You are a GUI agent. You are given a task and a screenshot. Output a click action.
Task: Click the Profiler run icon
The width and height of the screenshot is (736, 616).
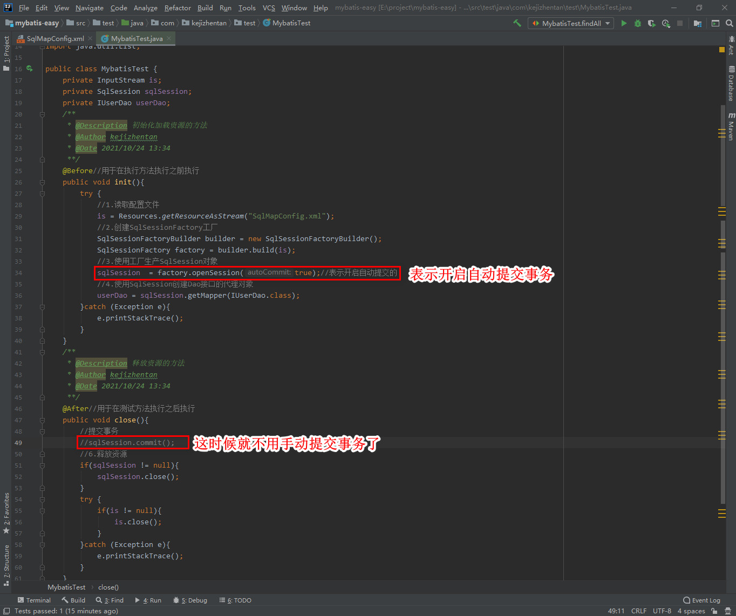pos(666,23)
